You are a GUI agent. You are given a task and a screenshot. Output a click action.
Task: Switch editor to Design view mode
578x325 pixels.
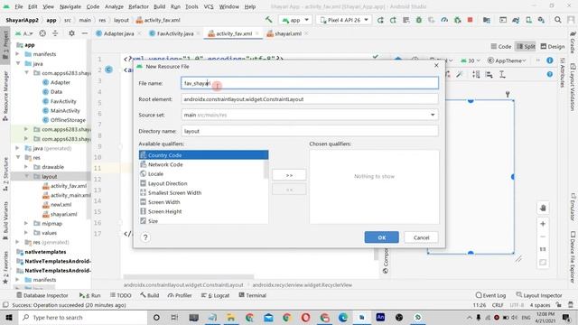pos(552,46)
